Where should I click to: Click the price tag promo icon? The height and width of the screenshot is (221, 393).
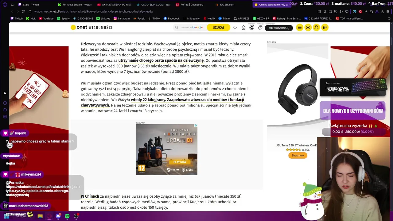260,27
